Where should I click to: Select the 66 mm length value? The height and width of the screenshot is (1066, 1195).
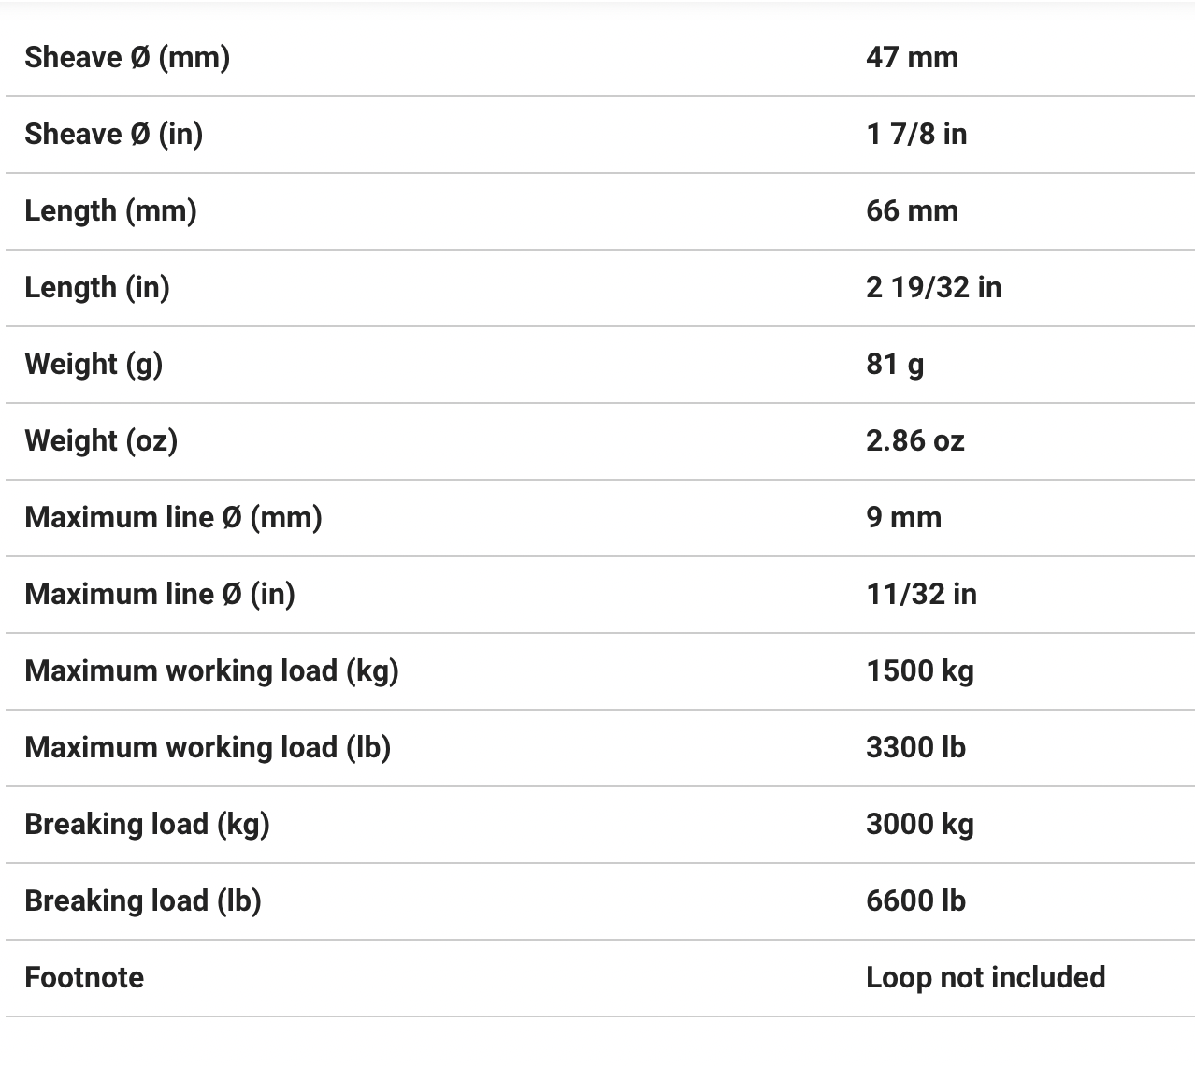[x=912, y=210]
